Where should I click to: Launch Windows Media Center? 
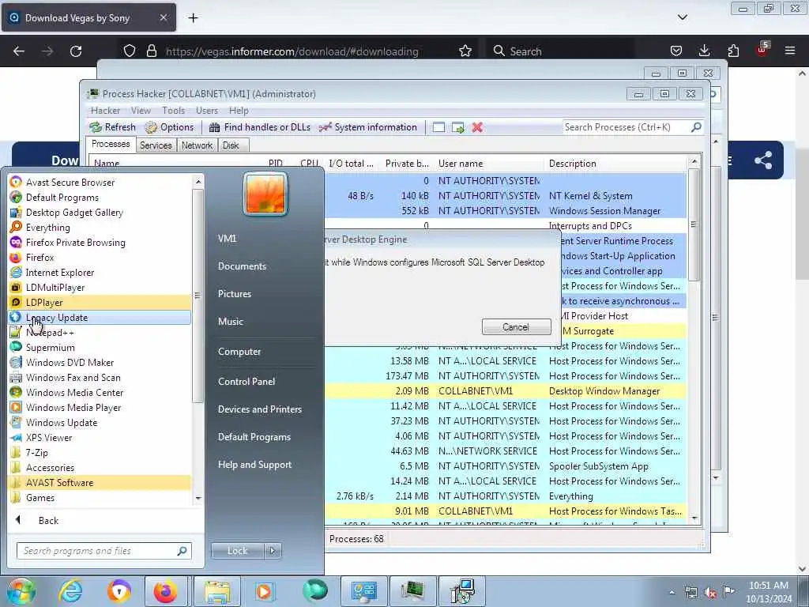(100, 392)
